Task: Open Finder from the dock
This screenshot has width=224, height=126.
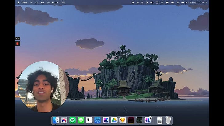Action: (56, 120)
